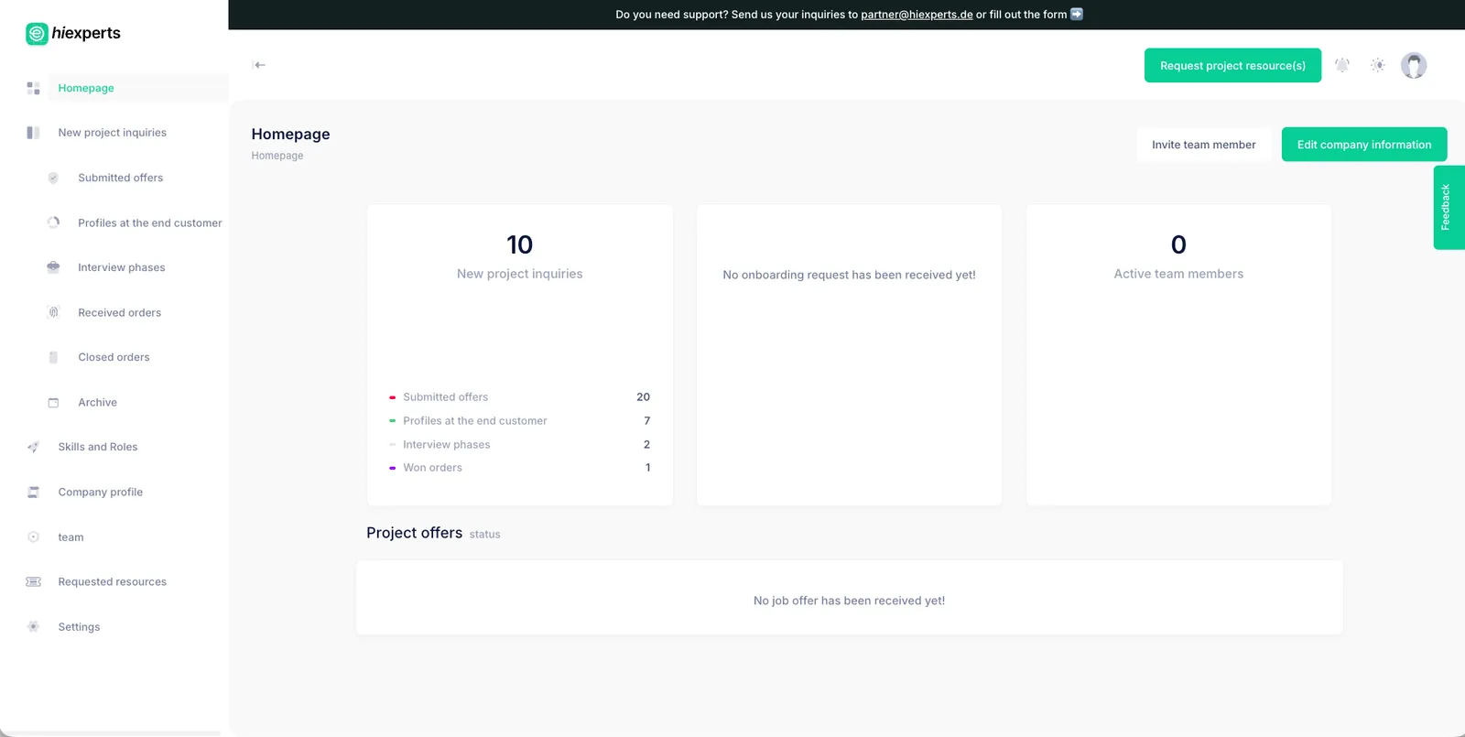Collapse the sidebar with the arrow icon
Screen dimensions: 1465x737
click(259, 65)
